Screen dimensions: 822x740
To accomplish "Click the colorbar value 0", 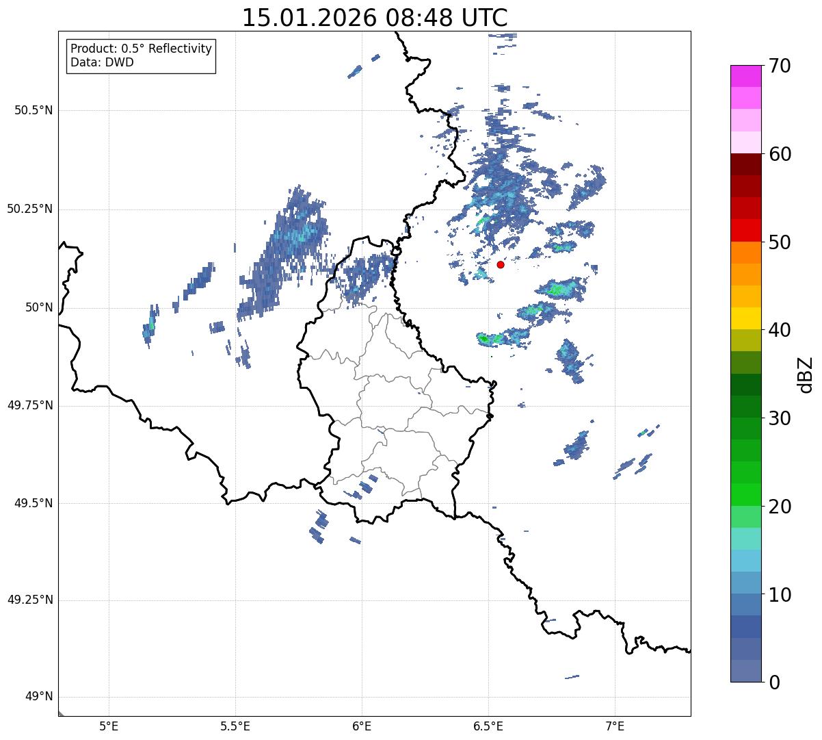I will click(773, 682).
